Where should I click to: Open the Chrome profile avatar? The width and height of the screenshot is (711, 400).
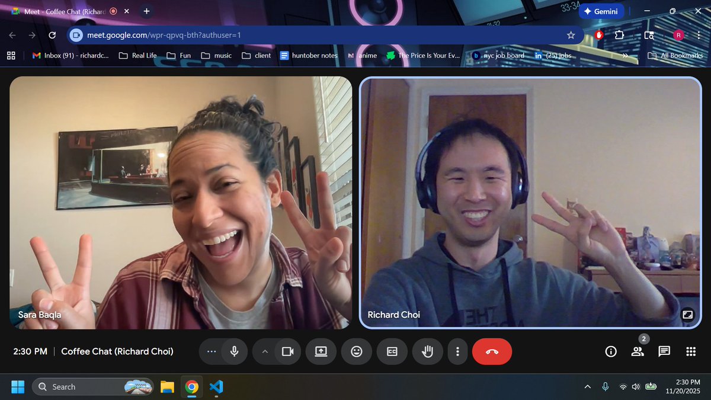[x=678, y=35]
